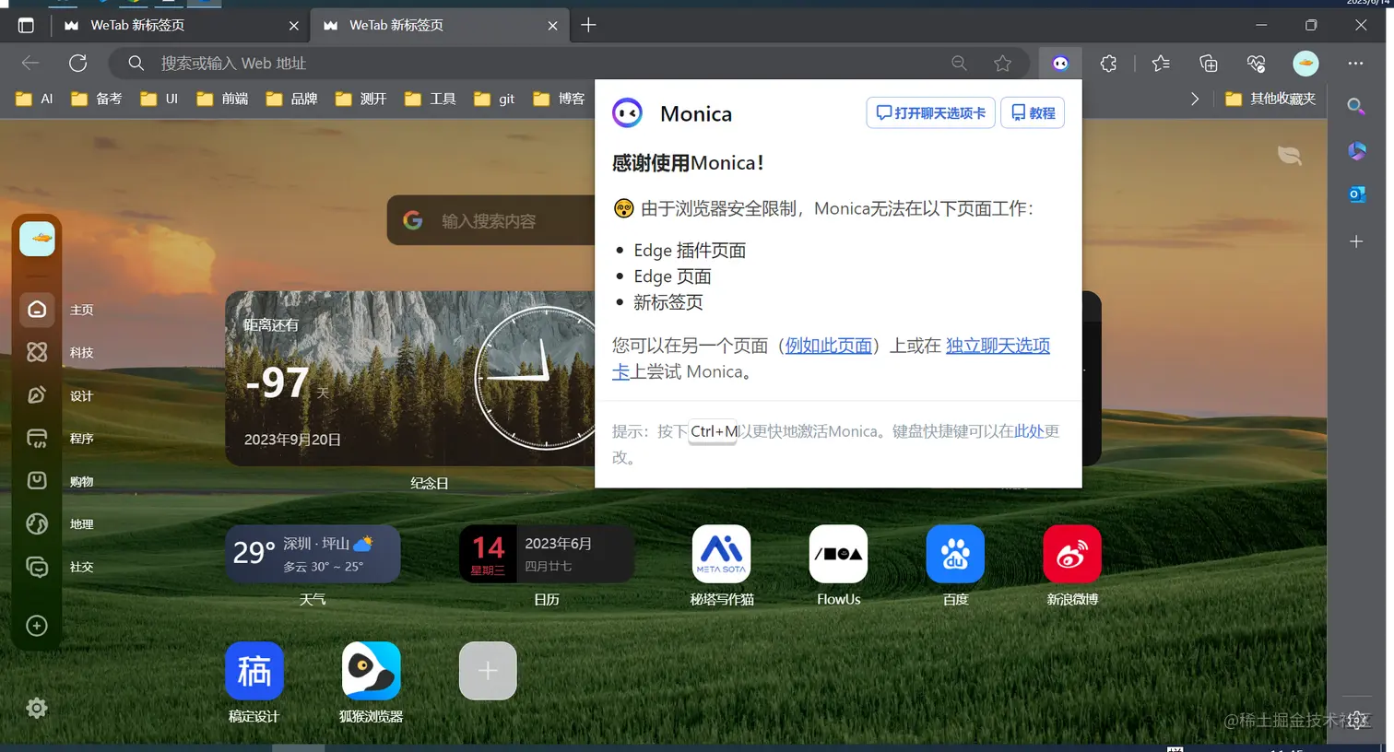Refresh the current page
This screenshot has width=1394, height=752.
click(78, 64)
